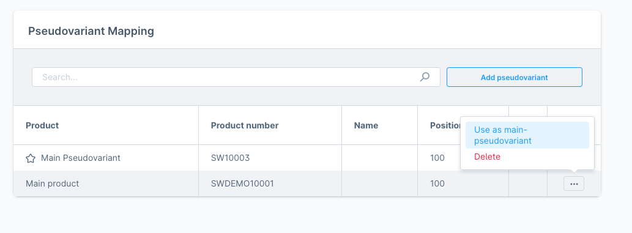The width and height of the screenshot is (632, 233).
Task: Click product number SW10003
Action: (231, 158)
